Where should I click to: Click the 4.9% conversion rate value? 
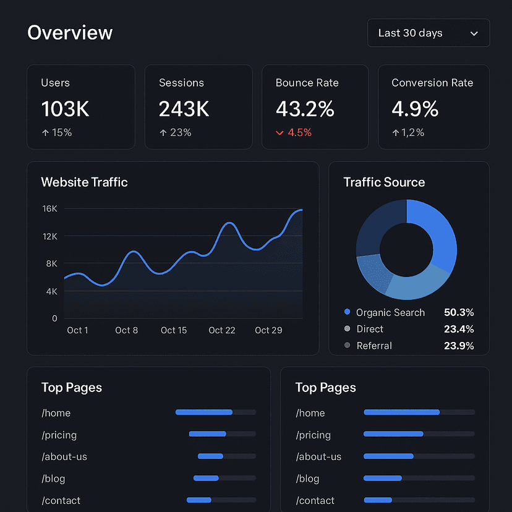[x=415, y=109]
